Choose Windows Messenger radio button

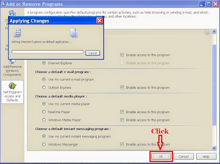coord(44,144)
